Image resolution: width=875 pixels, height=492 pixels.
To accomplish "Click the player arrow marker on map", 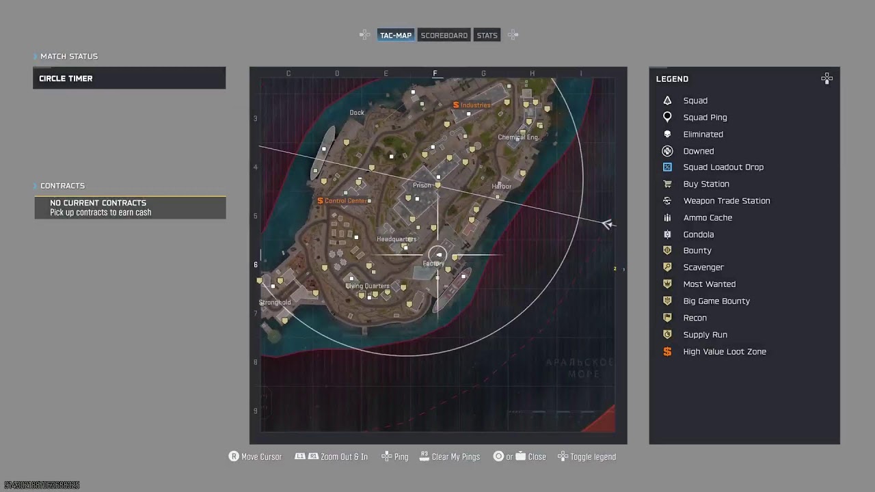I will click(x=608, y=224).
